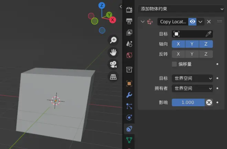Edit the Copy Locat... constraint name field
The image size is (227, 149).
[173, 22]
